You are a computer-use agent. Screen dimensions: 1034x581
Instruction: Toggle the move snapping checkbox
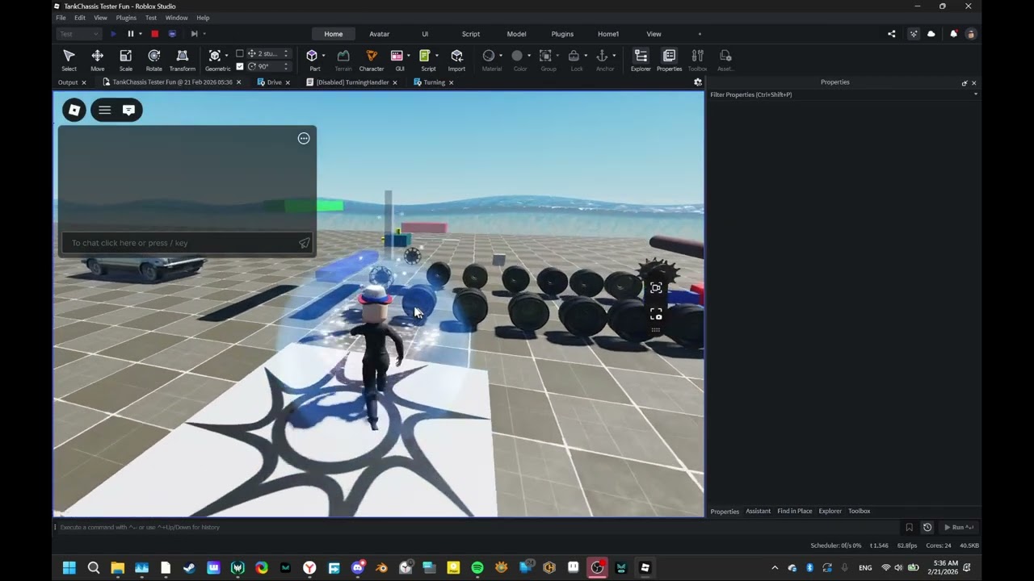(240, 54)
